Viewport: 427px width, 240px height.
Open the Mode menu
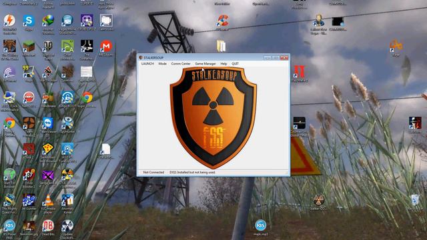click(x=163, y=63)
